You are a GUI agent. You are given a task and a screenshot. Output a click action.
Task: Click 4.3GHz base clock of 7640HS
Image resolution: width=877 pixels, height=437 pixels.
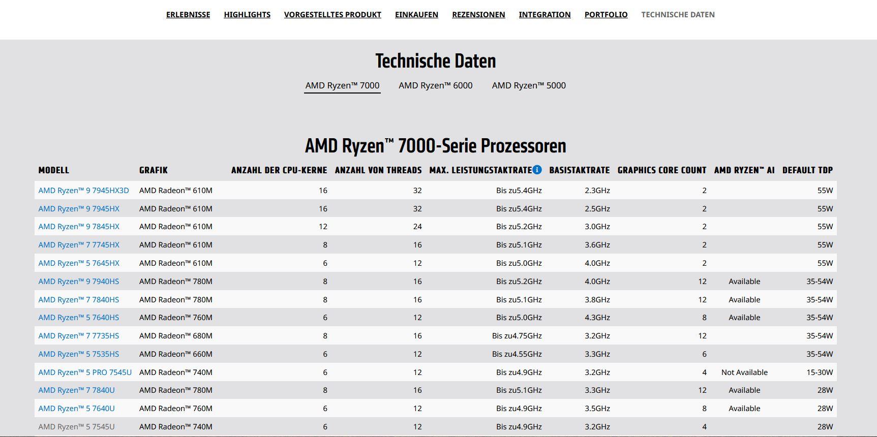click(597, 318)
